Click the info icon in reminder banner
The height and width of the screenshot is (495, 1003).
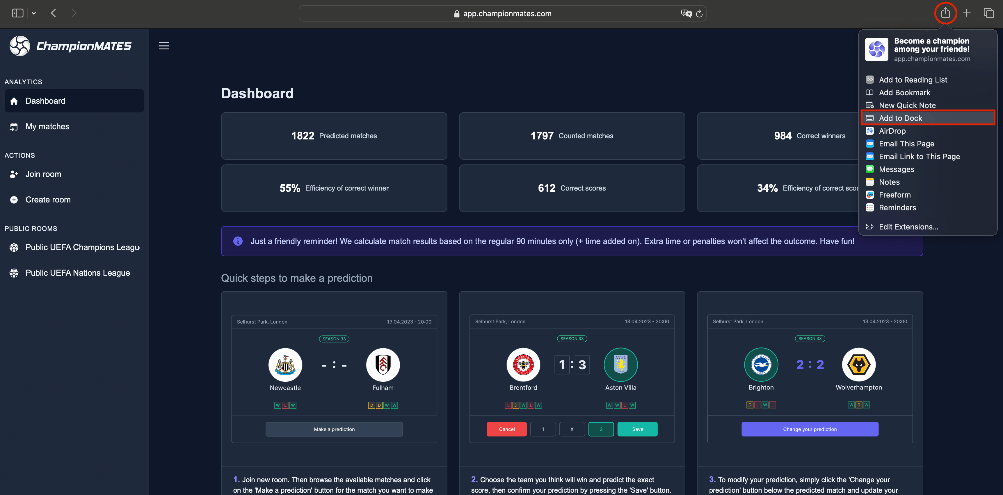click(238, 241)
